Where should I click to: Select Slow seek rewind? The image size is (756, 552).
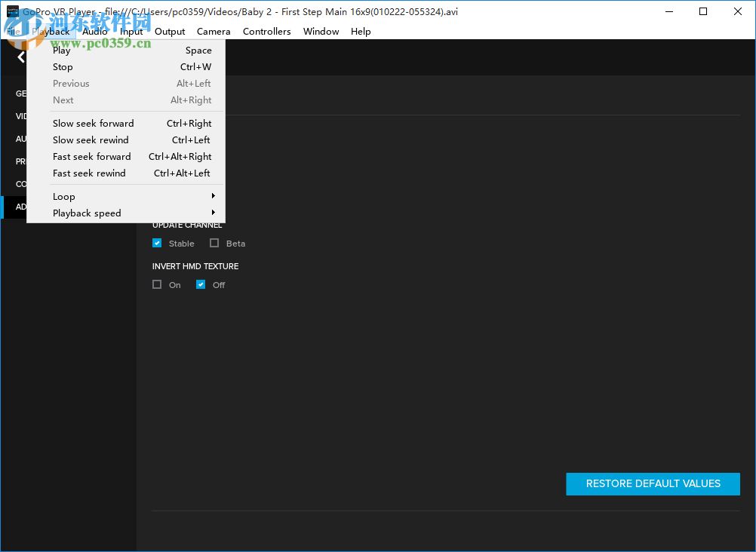126,140
